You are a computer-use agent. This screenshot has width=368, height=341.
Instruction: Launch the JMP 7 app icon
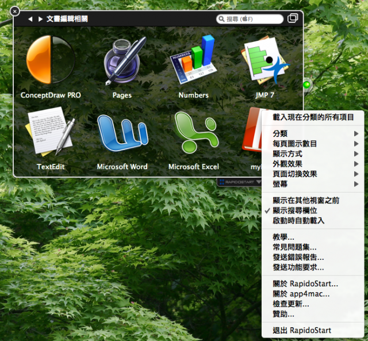click(x=266, y=60)
